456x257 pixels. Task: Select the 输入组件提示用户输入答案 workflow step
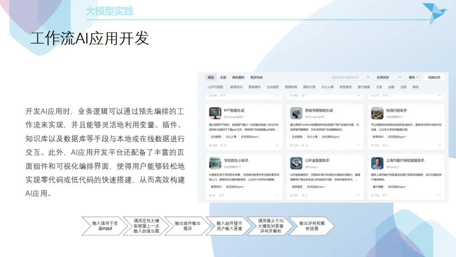[x=229, y=226]
